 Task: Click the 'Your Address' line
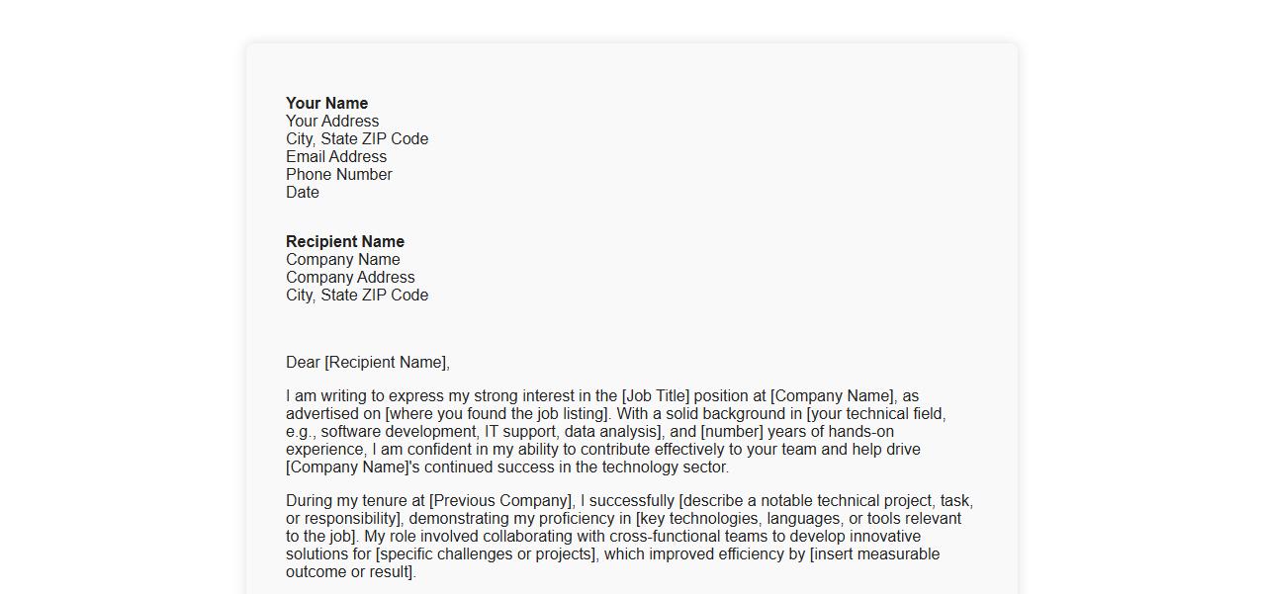(332, 122)
